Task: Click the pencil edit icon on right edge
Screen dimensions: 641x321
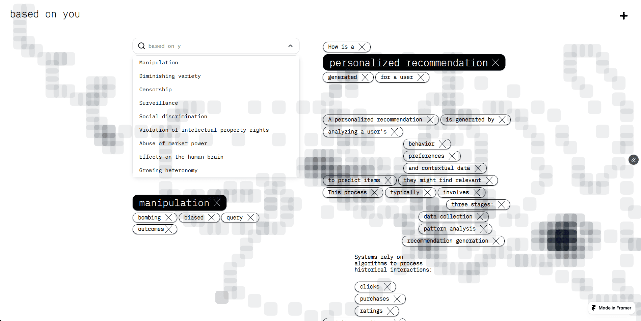Action: click(634, 160)
